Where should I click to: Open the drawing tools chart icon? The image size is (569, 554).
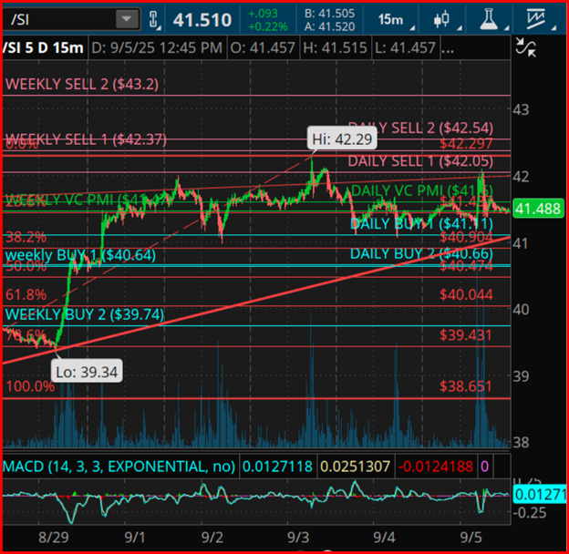[x=535, y=19]
